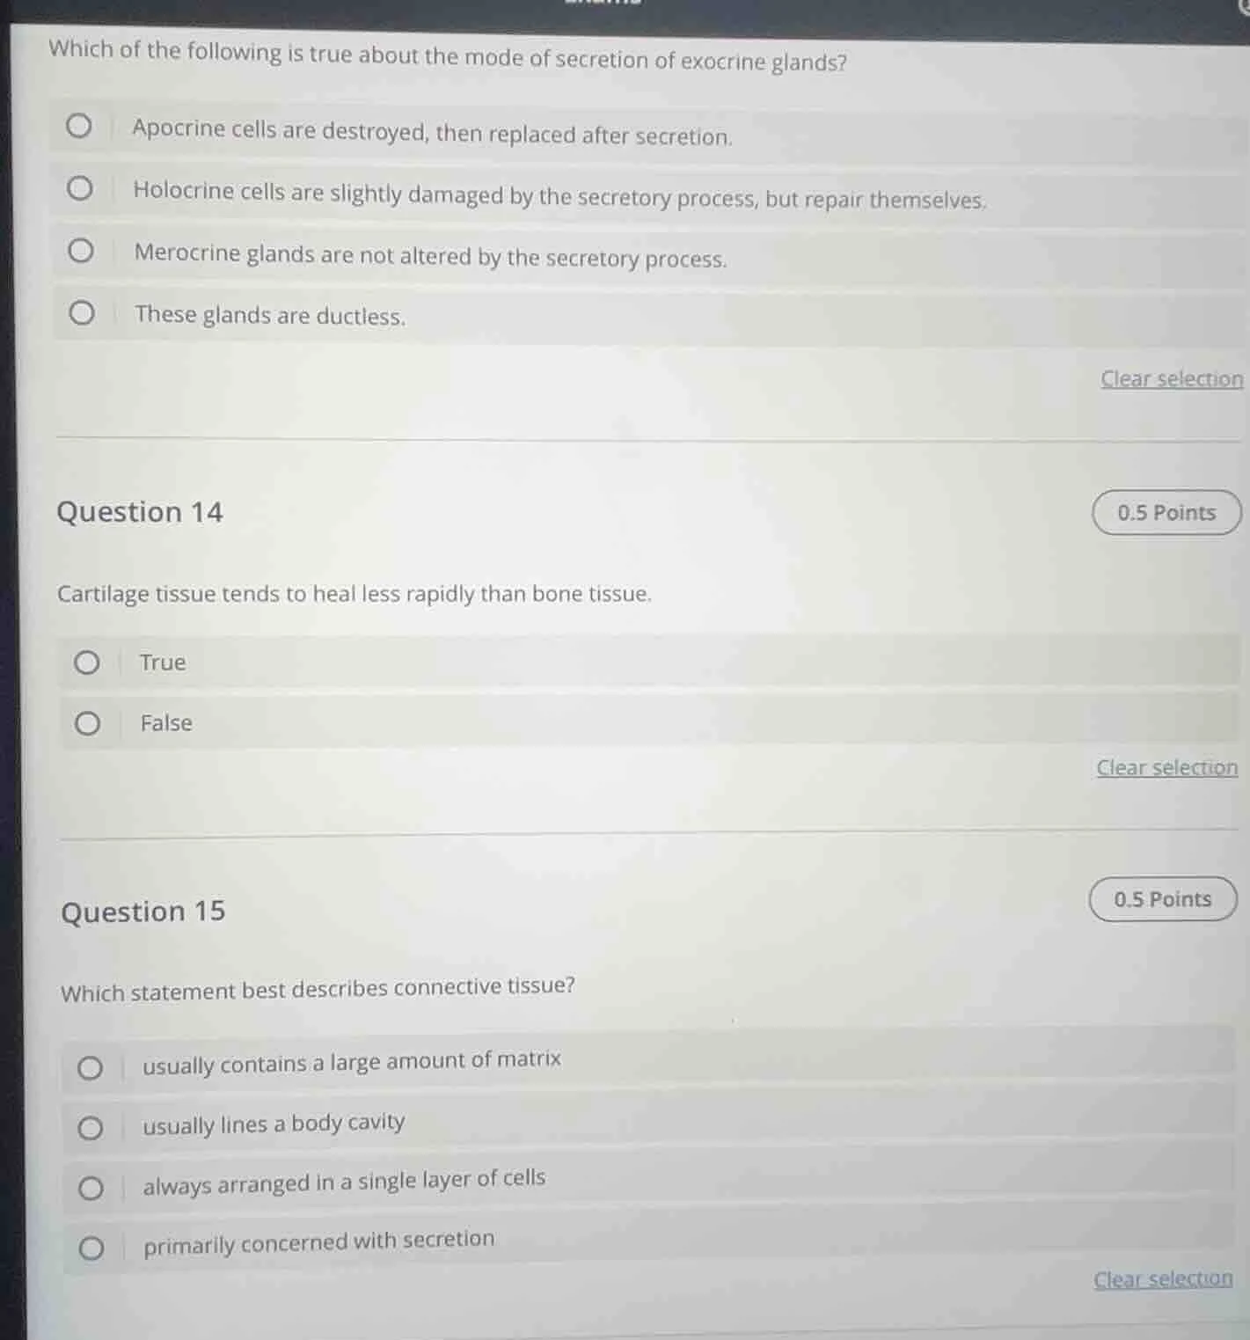Viewport: 1250px width, 1340px height.
Task: Select 'always arranged in a single layer of cells'
Action: coord(90,1187)
